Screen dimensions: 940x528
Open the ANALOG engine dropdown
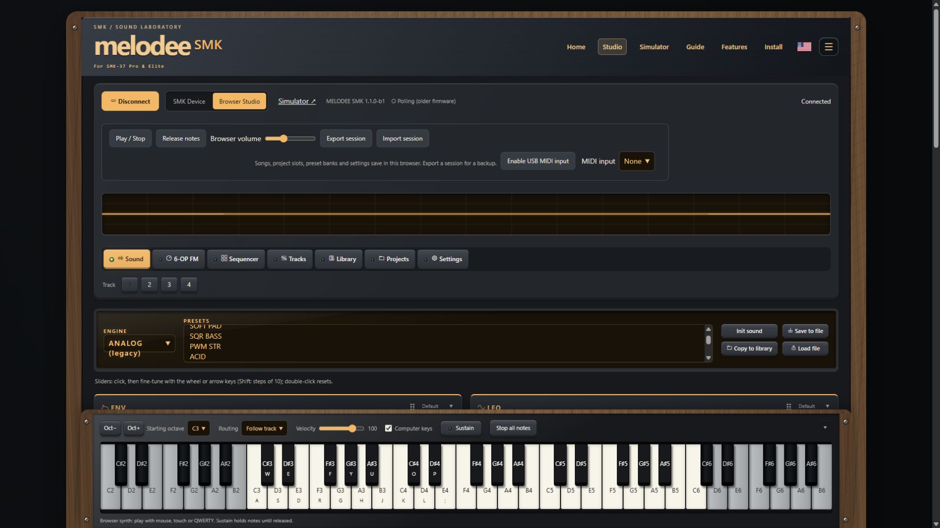[x=139, y=343]
